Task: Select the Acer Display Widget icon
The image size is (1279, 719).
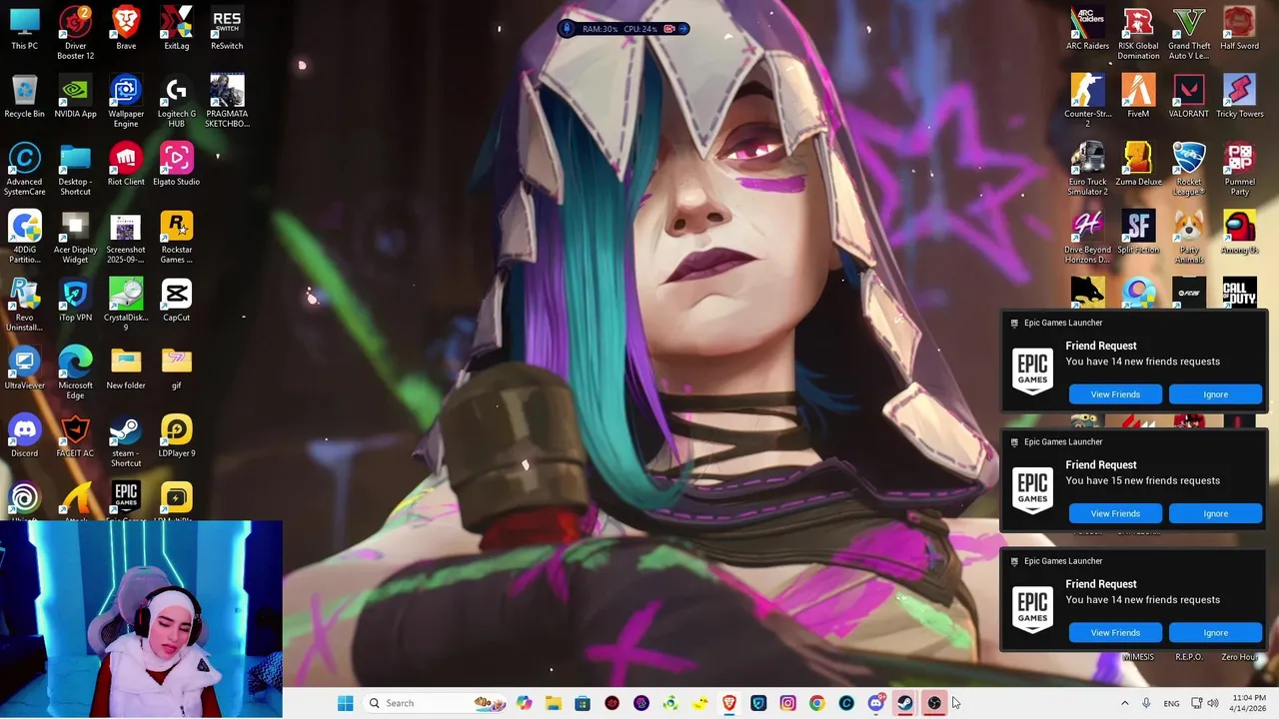Action: point(75,237)
